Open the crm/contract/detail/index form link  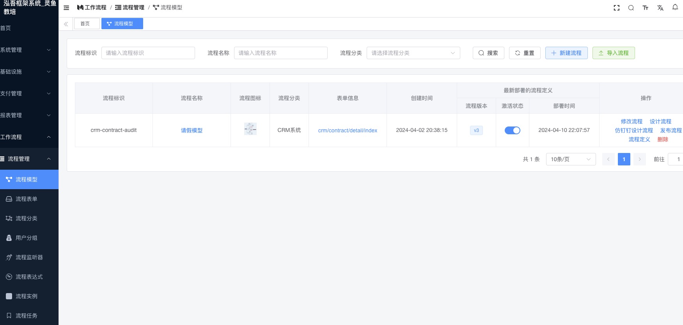(348, 130)
